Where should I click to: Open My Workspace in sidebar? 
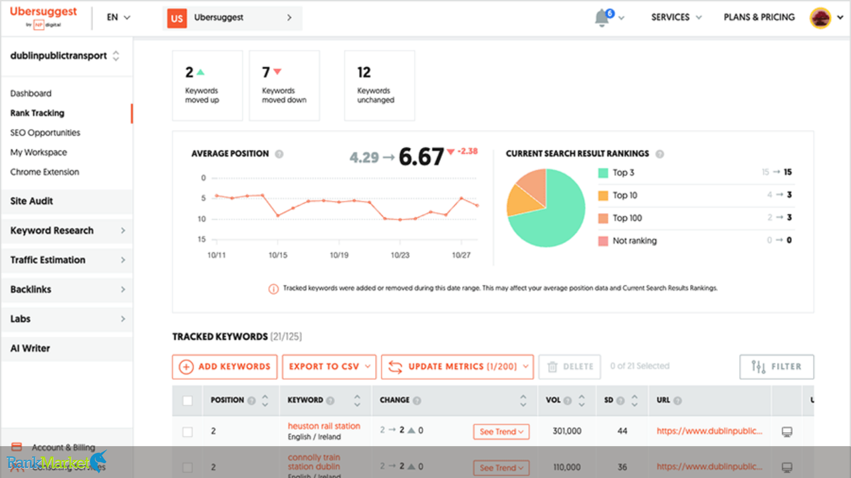(x=39, y=153)
